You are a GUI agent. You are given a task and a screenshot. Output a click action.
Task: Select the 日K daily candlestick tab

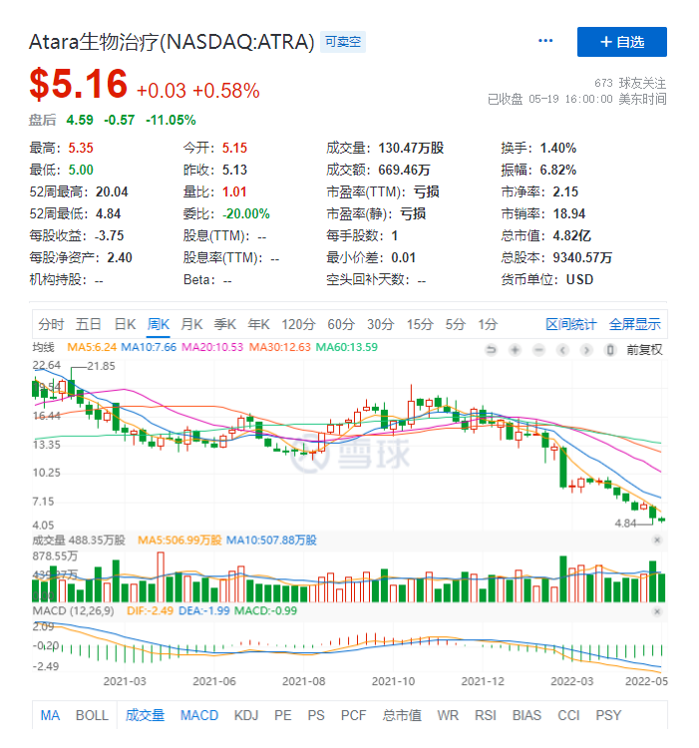point(125,324)
